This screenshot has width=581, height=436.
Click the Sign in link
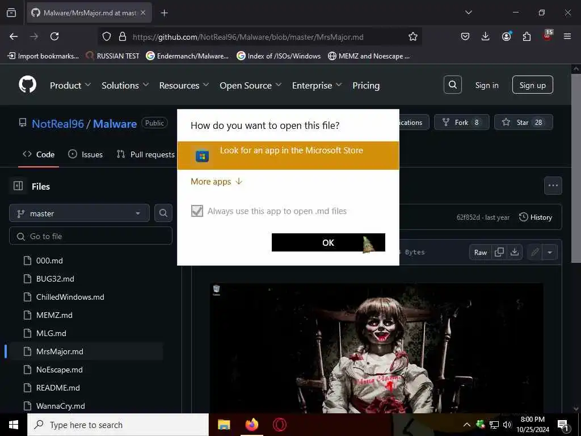pos(486,85)
